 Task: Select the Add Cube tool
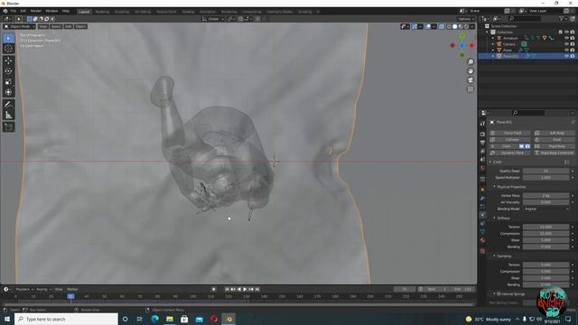(8, 127)
